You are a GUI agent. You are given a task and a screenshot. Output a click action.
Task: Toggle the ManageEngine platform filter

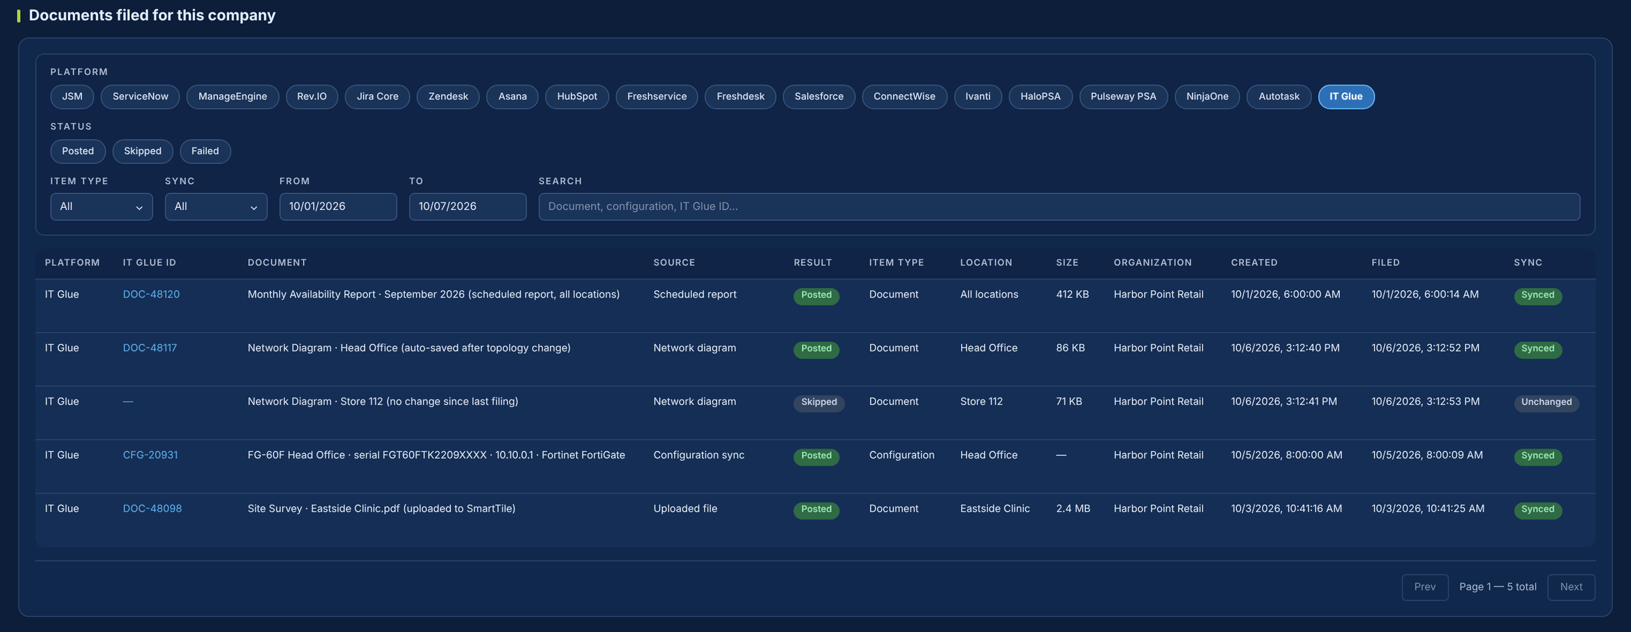(232, 96)
